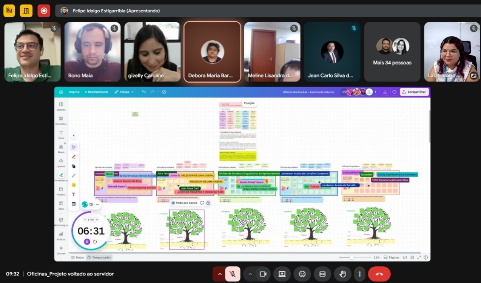This screenshot has width=481, height=283.
Task: Open the Temporizador tab at the bottom
Action: (x=99, y=257)
